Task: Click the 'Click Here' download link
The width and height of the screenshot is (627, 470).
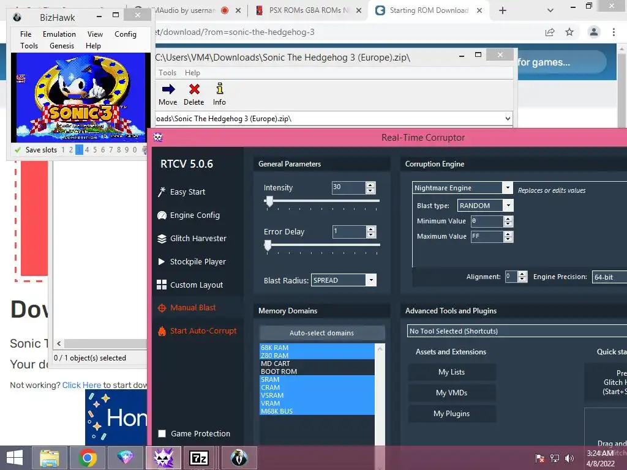Action: click(x=81, y=385)
